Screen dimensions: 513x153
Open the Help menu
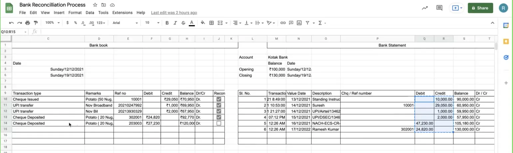pyautogui.click(x=141, y=13)
